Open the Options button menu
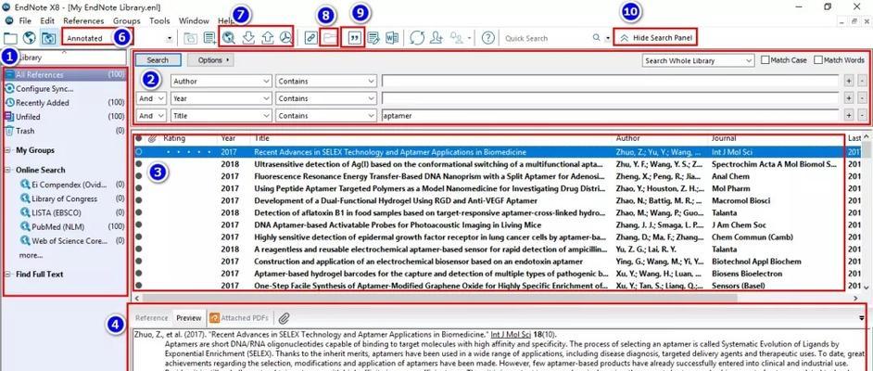The image size is (873, 371). point(209,60)
